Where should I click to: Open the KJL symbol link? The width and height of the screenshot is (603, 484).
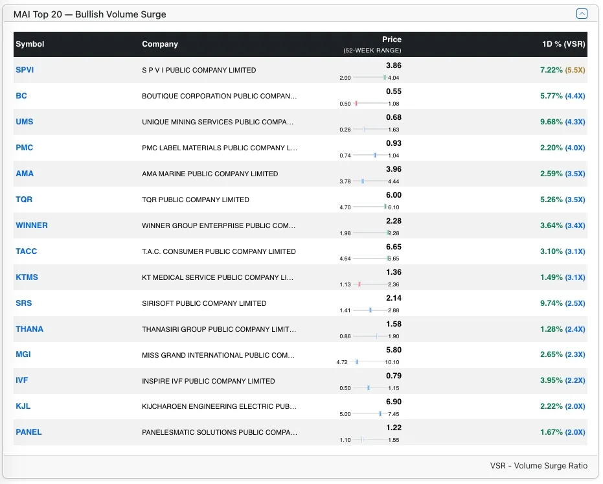[x=23, y=406]
